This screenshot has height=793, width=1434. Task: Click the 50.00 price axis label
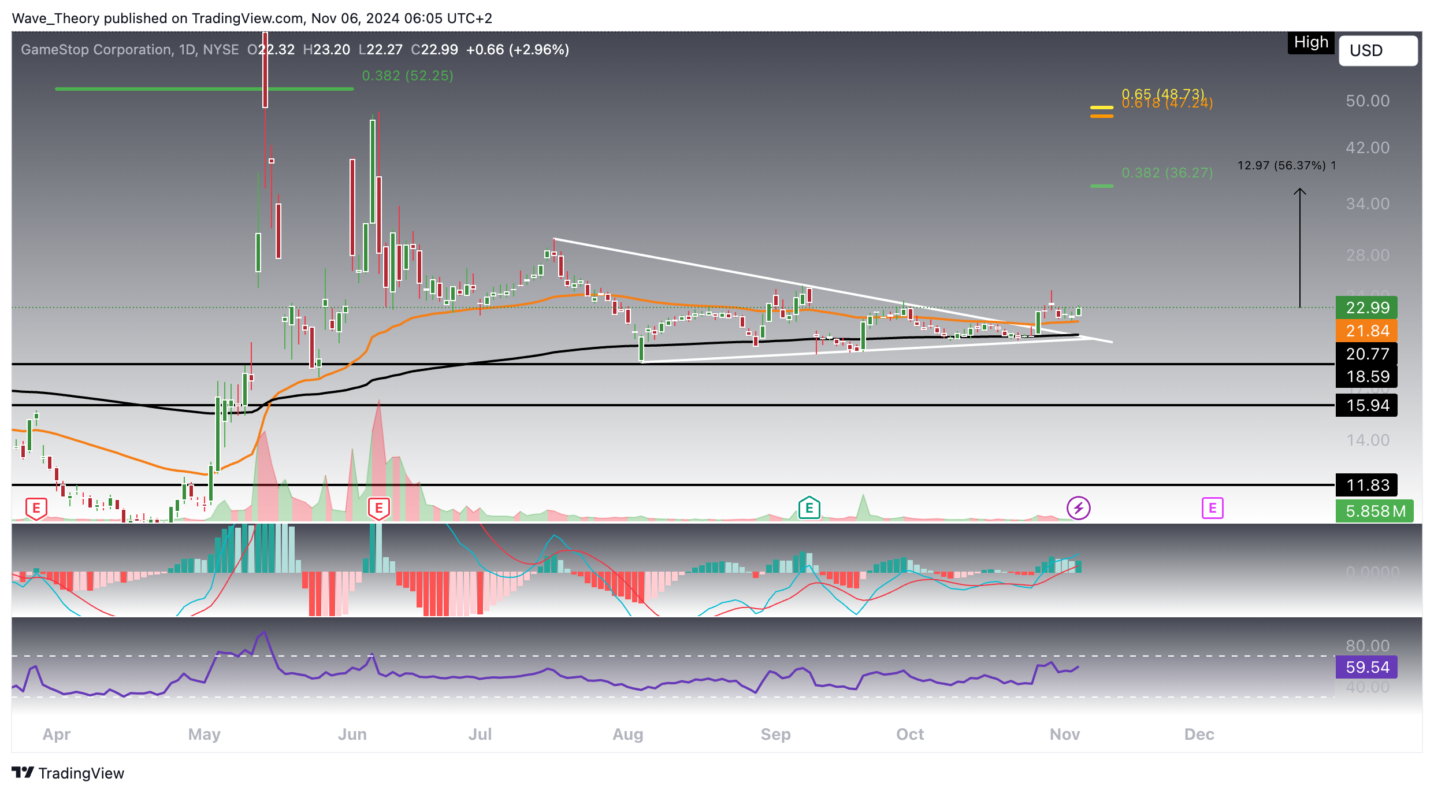click(x=1368, y=101)
